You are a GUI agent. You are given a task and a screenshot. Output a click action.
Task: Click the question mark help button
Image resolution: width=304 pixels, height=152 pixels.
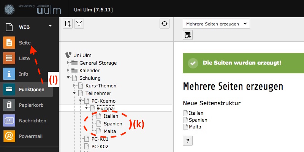(x=187, y=141)
